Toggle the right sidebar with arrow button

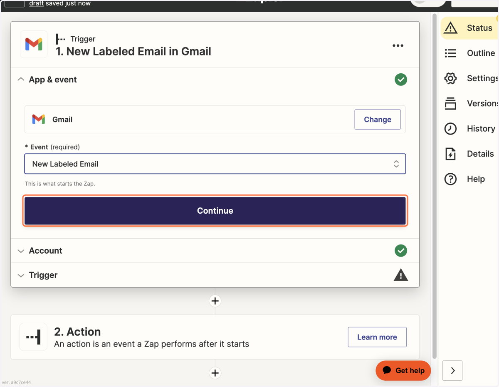pos(452,370)
